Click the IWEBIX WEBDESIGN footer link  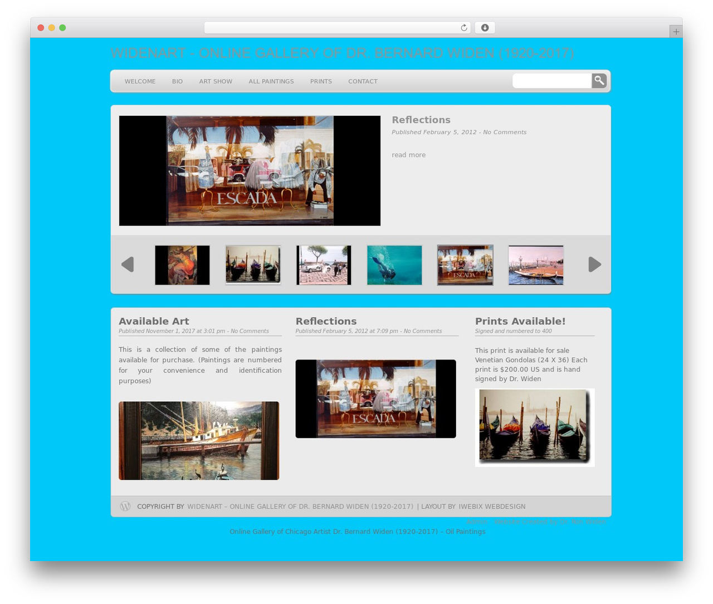492,506
